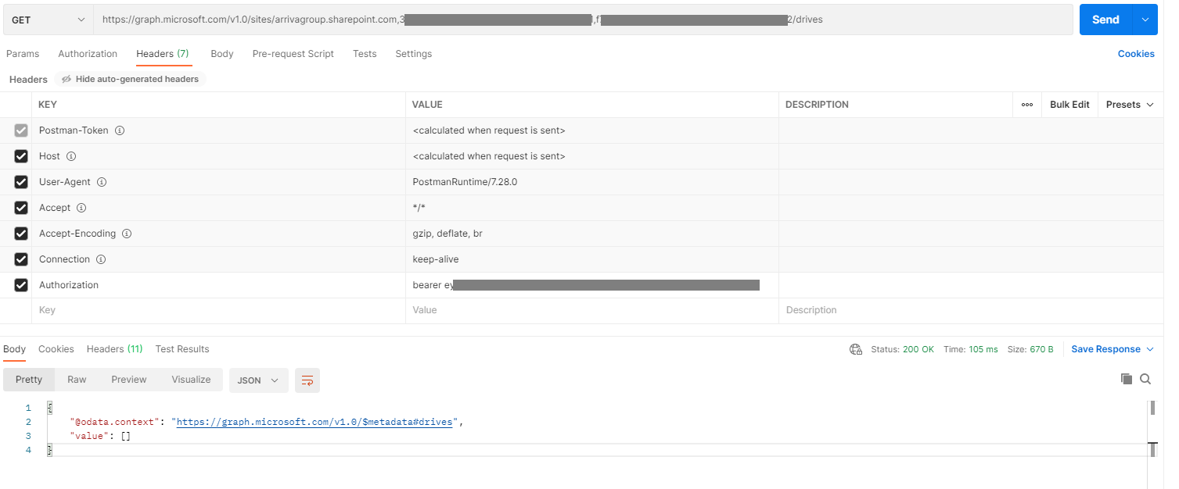Click the request URL input field
Image resolution: width=1179 pixels, height=489 pixels.
coord(583,20)
